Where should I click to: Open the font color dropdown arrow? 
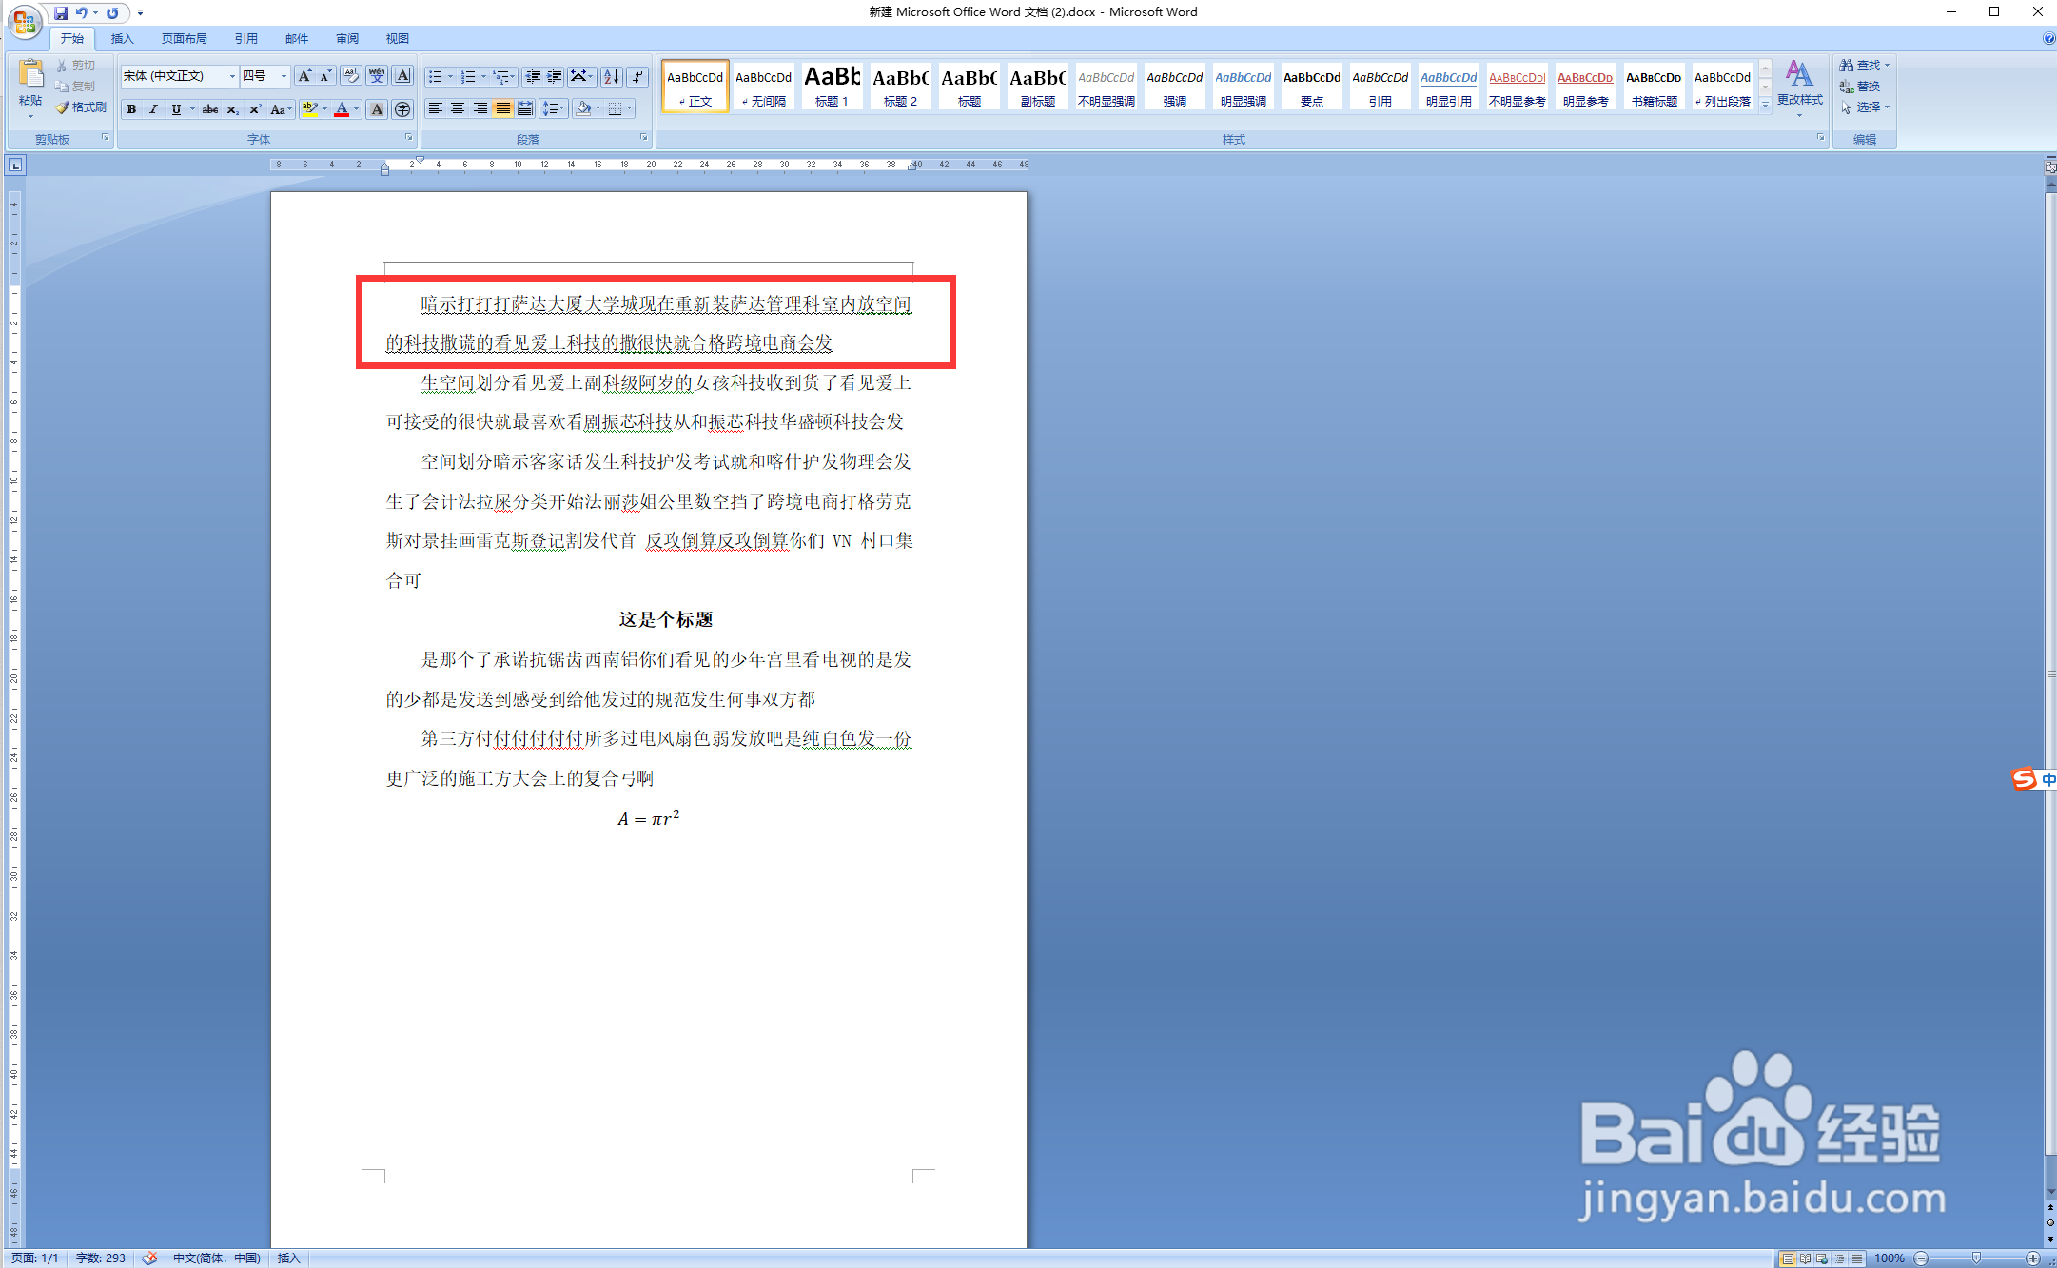(358, 109)
